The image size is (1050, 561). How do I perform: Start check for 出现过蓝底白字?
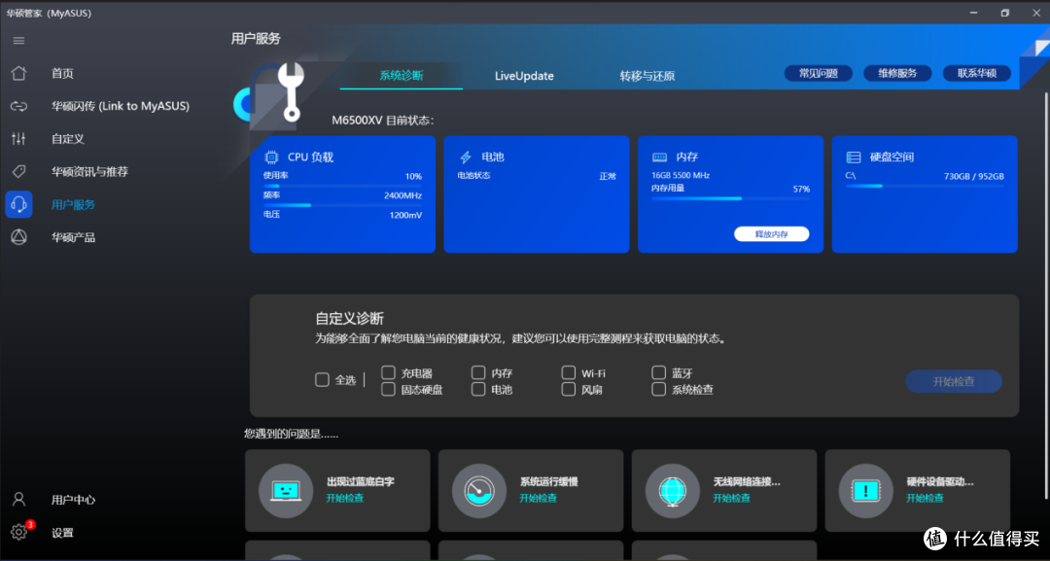[345, 498]
